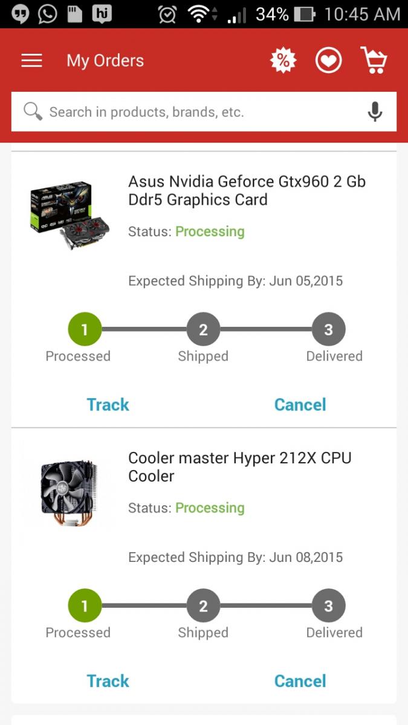The height and width of the screenshot is (725, 408).
Task: Tap the Hangouts notification icon in status bar
Action: (20, 14)
